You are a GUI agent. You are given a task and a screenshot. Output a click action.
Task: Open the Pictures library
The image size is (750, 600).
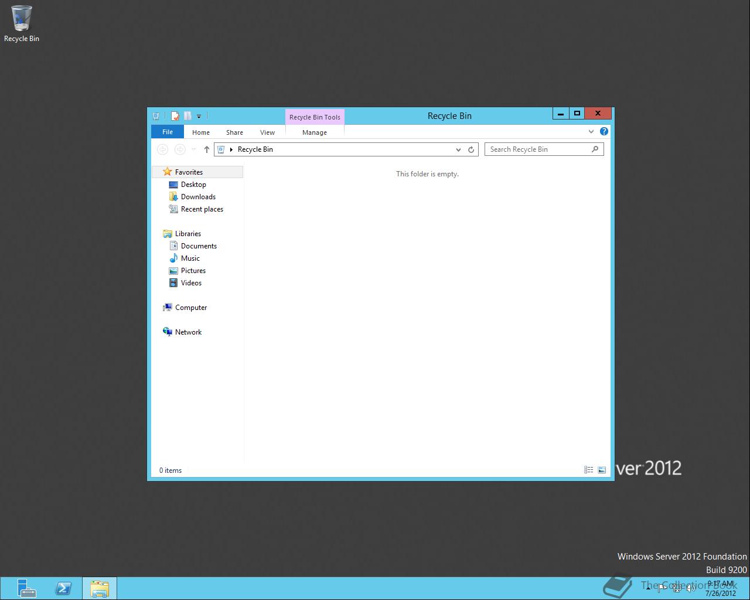[193, 271]
